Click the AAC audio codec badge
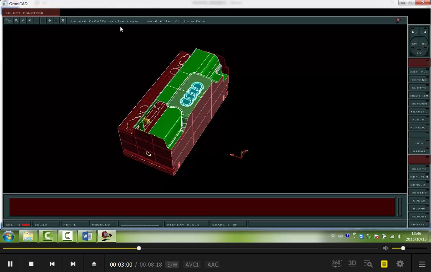The width and height of the screenshot is (431, 272). click(213, 265)
